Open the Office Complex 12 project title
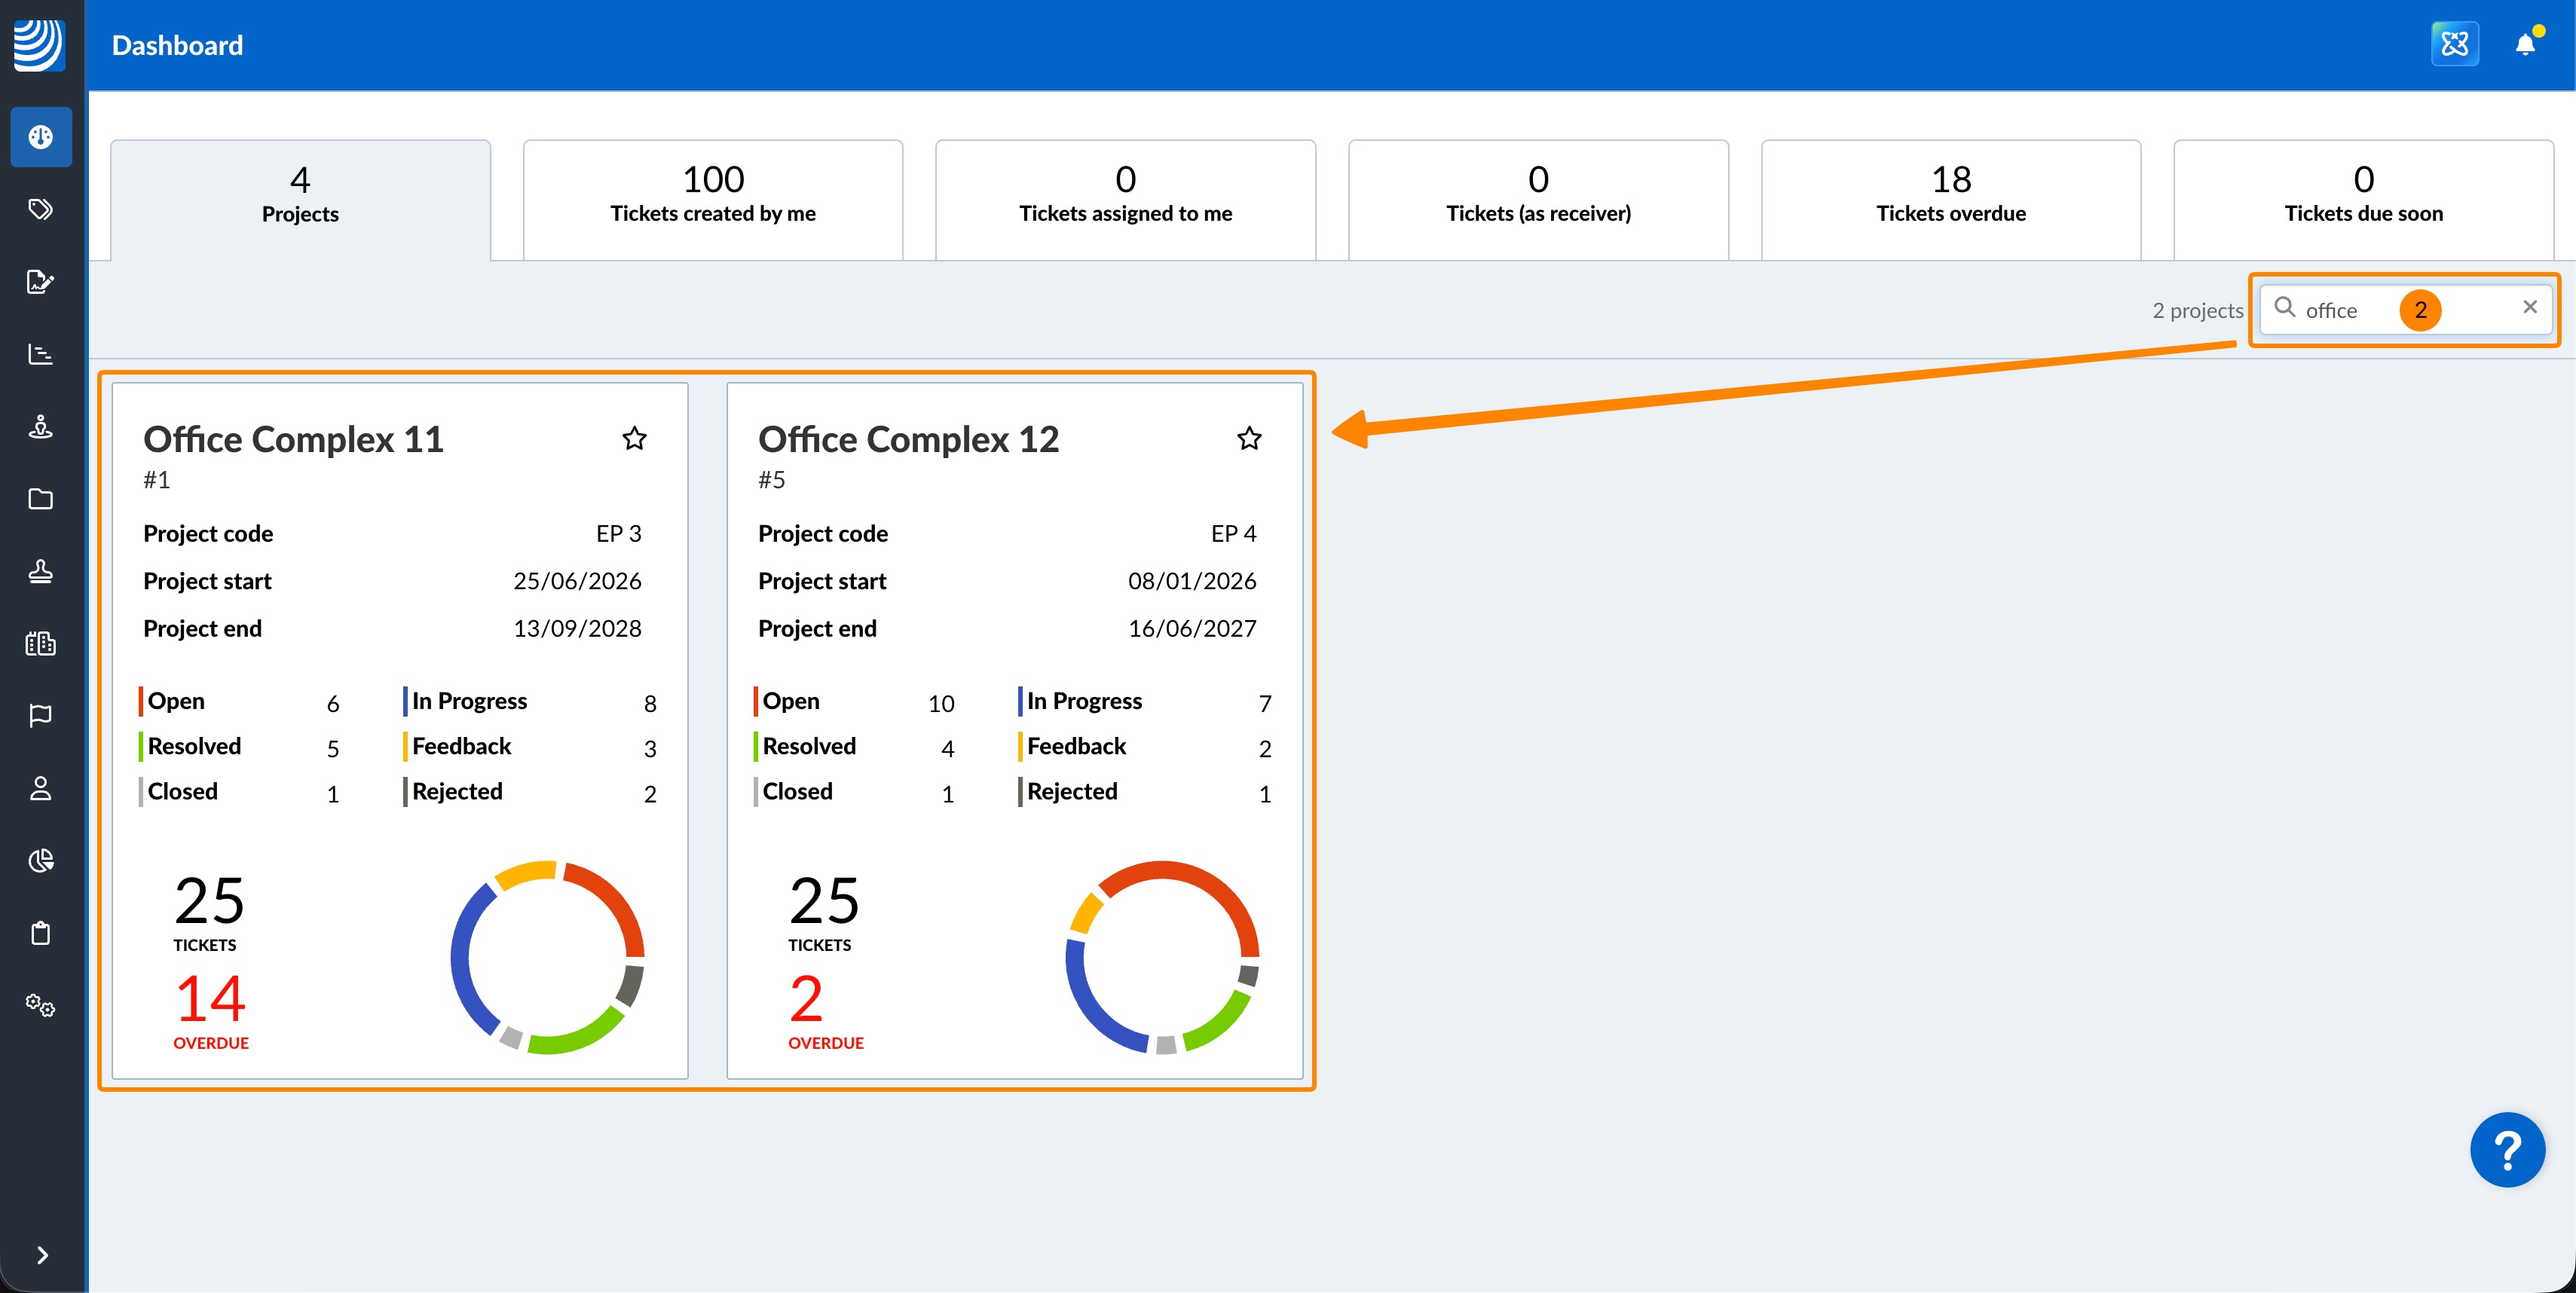Viewport: 2576px width, 1293px height. tap(908, 440)
